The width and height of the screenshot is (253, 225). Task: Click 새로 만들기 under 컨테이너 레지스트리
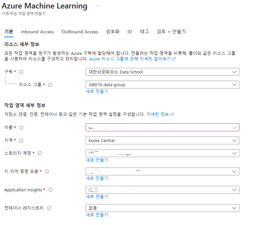coord(97,215)
